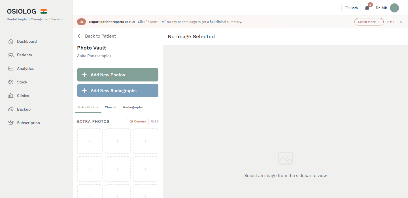This screenshot has width=408, height=198.
Task: Open Analytics via the chart icon
Action: (x=11, y=68)
